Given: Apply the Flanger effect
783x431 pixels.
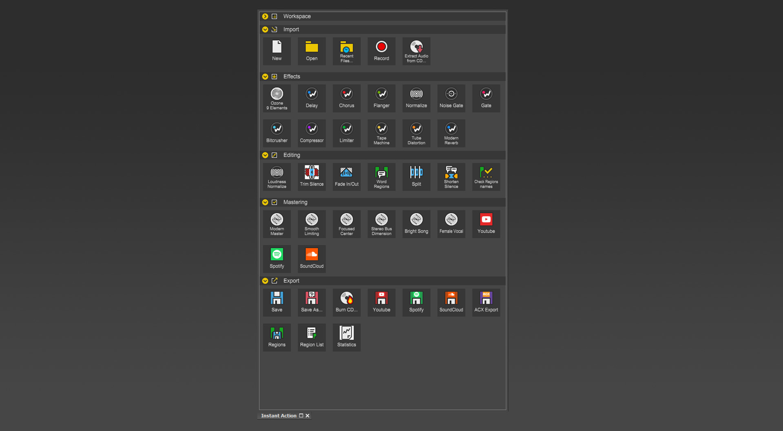Looking at the screenshot, I should click(381, 98).
